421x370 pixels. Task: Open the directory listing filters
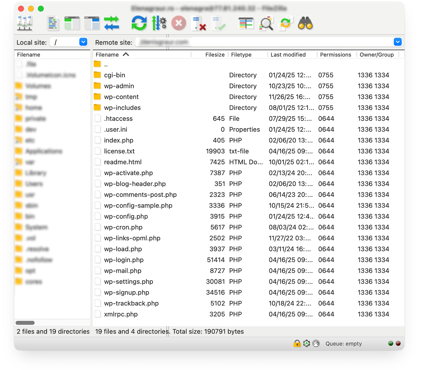click(x=266, y=23)
